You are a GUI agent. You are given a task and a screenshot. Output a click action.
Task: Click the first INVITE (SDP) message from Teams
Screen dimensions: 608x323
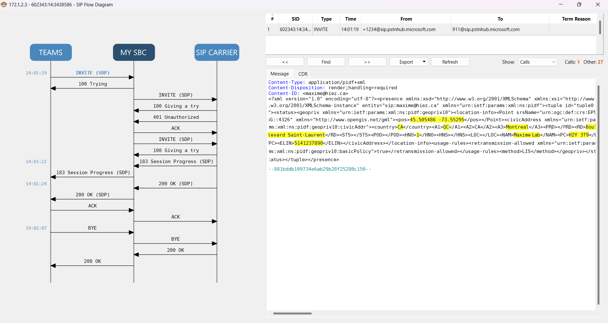pyautogui.click(x=92, y=73)
